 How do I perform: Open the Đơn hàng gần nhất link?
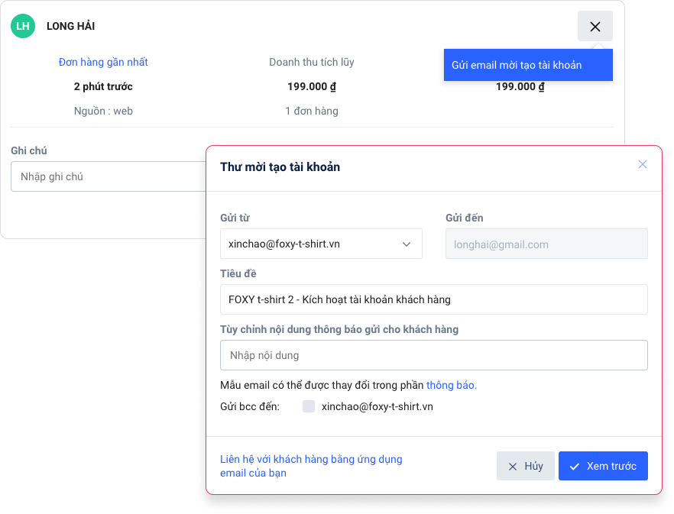click(x=103, y=62)
